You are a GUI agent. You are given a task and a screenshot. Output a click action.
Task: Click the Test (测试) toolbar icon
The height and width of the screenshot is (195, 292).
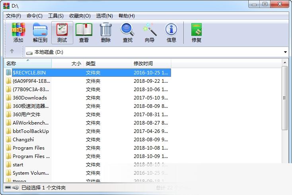tap(62, 29)
